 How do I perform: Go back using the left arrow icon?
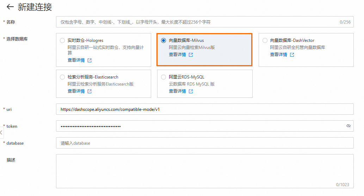(10, 7)
